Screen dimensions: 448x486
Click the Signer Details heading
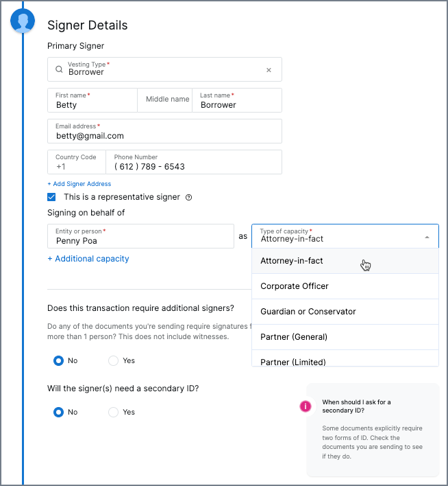click(x=87, y=25)
